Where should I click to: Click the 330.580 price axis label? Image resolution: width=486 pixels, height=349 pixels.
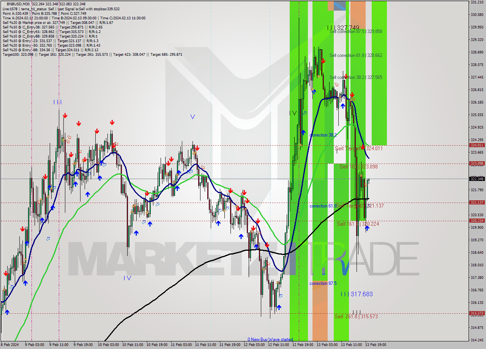[x=477, y=15]
